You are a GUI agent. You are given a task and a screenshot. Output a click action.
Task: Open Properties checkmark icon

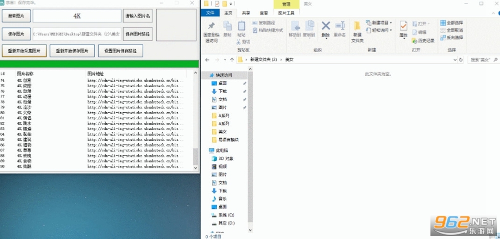click(x=403, y=26)
